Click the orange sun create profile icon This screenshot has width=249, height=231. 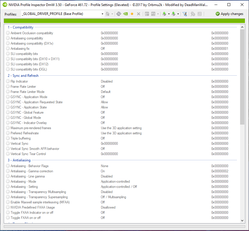point(132,14)
